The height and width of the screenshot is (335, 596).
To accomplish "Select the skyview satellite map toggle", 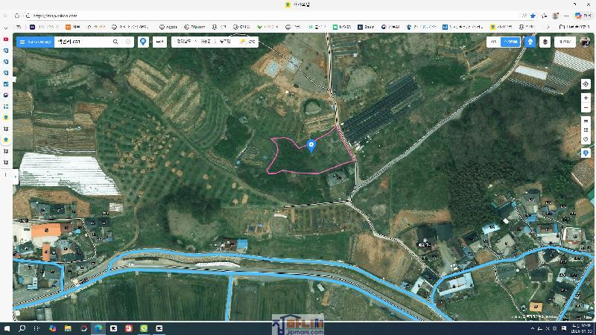I will pos(510,42).
